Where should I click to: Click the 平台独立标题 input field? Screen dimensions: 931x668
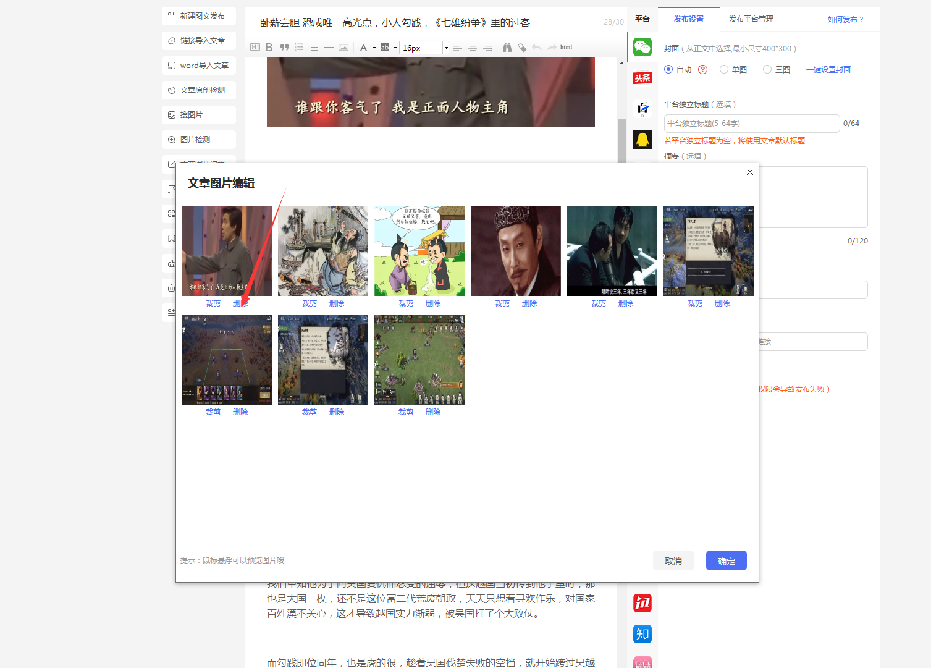751,124
